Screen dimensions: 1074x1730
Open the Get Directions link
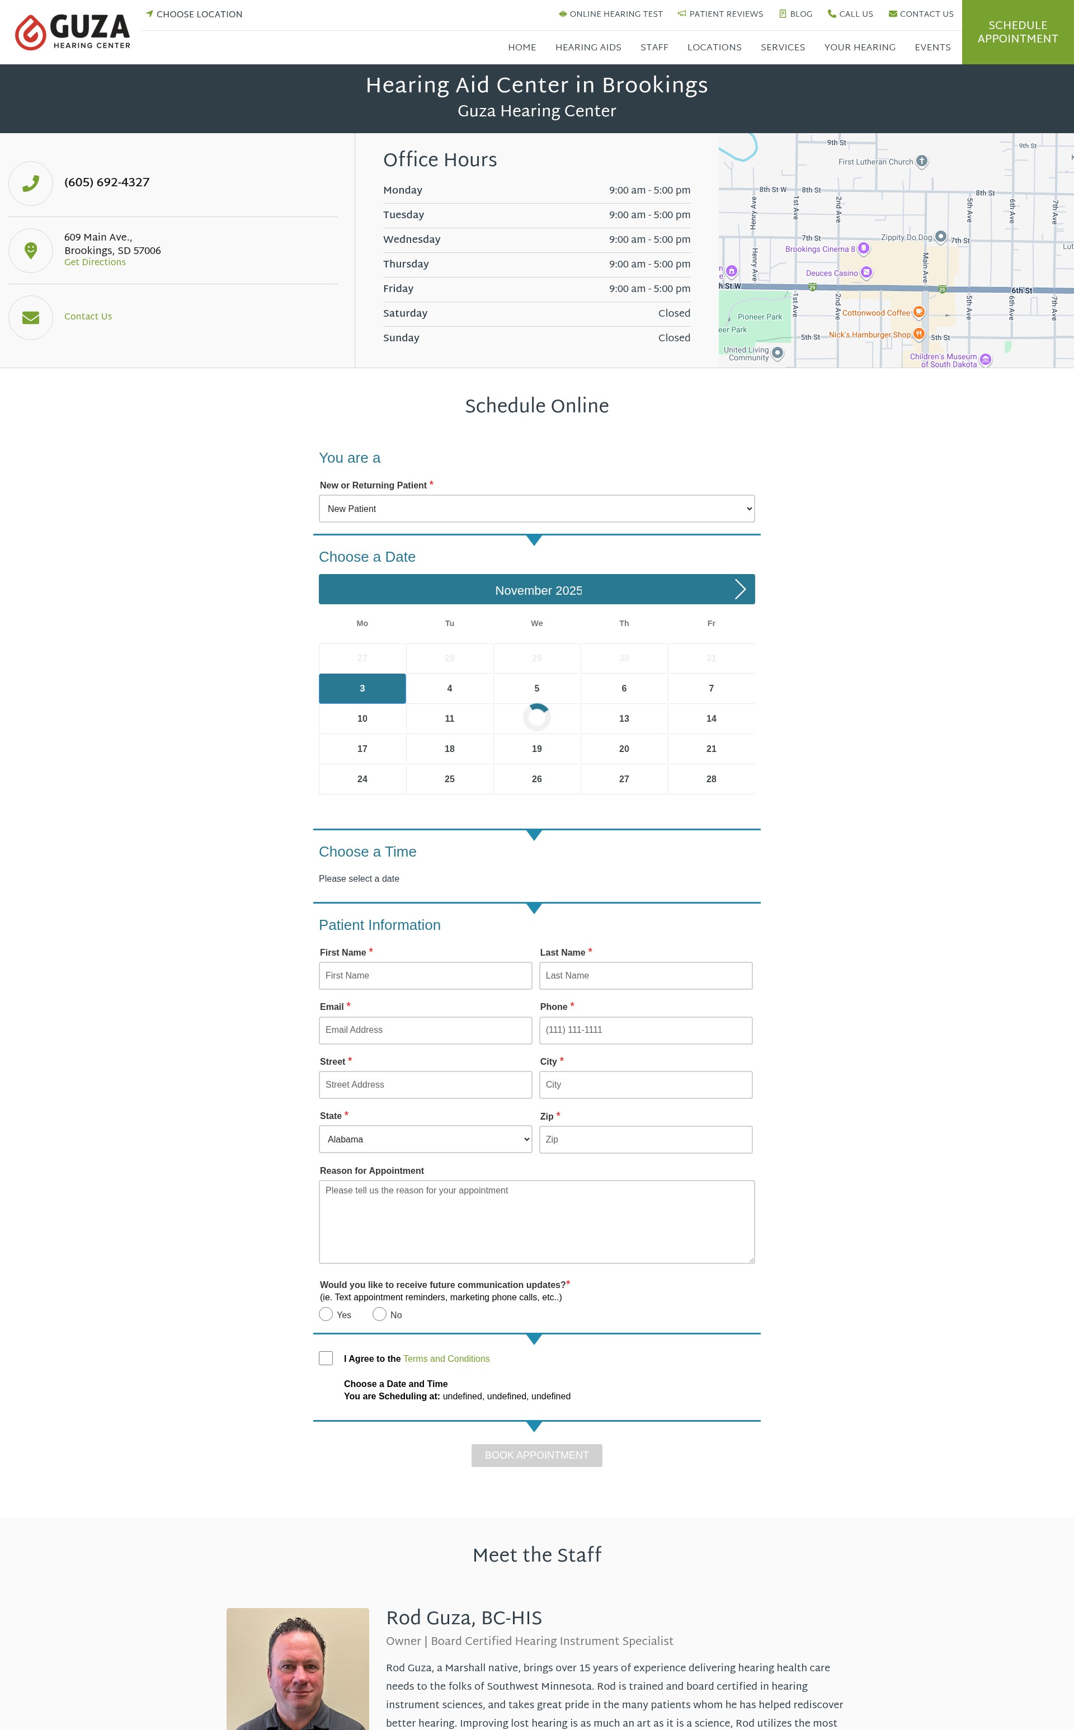coord(95,262)
